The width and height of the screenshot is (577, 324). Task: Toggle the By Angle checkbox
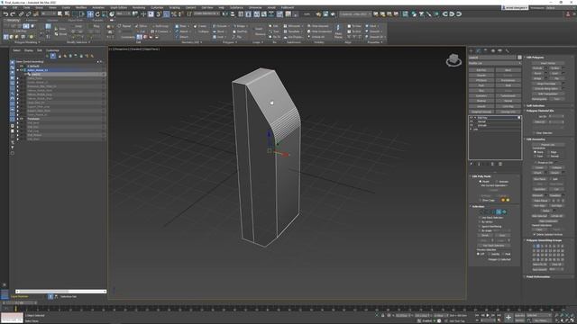click(480, 230)
